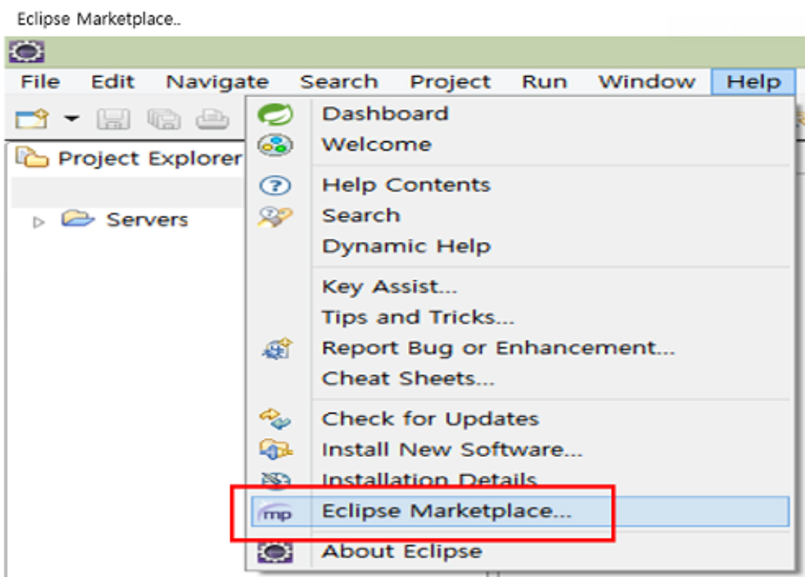Viewport: 805px width, 577px height.
Task: Open the Run menu
Action: (x=544, y=82)
